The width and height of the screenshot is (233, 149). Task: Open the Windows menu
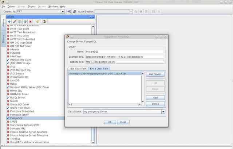tap(53, 7)
